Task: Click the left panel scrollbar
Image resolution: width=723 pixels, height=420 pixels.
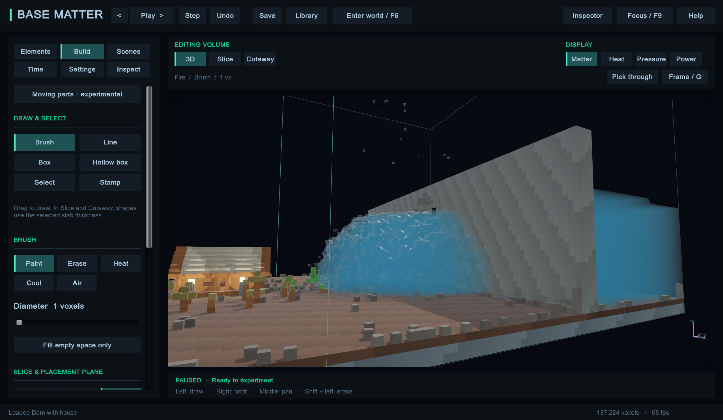Action: coord(149,167)
